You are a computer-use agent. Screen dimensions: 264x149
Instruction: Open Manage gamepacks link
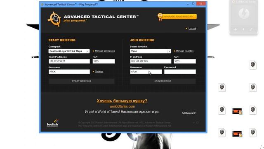click(x=105, y=51)
